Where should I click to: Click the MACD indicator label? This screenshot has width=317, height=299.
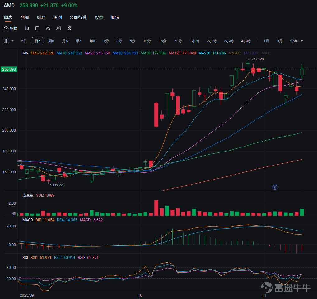[27, 220]
